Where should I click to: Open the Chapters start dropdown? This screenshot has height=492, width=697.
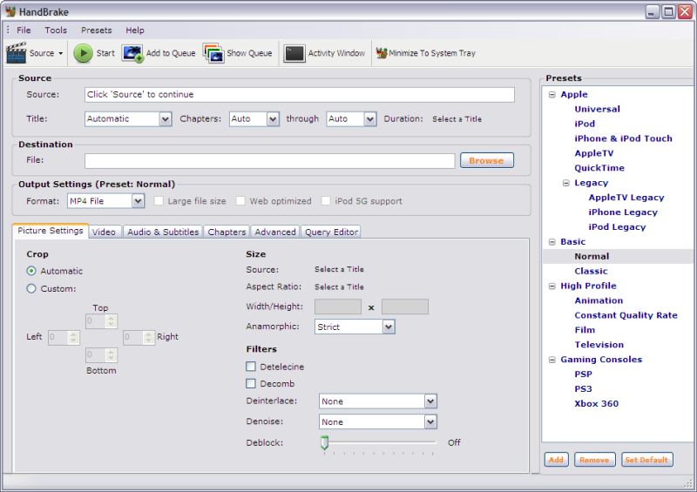coord(273,118)
